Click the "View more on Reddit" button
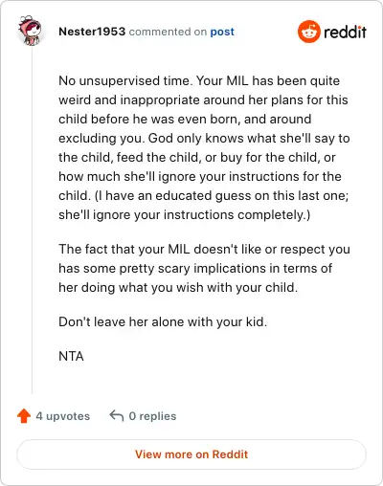 tap(191, 454)
